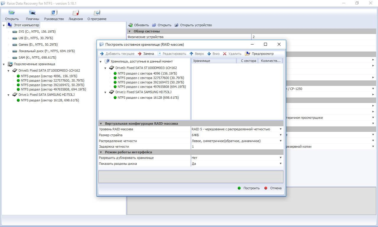
Task: Move the item down with Вниз
Action: pyautogui.click(x=213, y=54)
